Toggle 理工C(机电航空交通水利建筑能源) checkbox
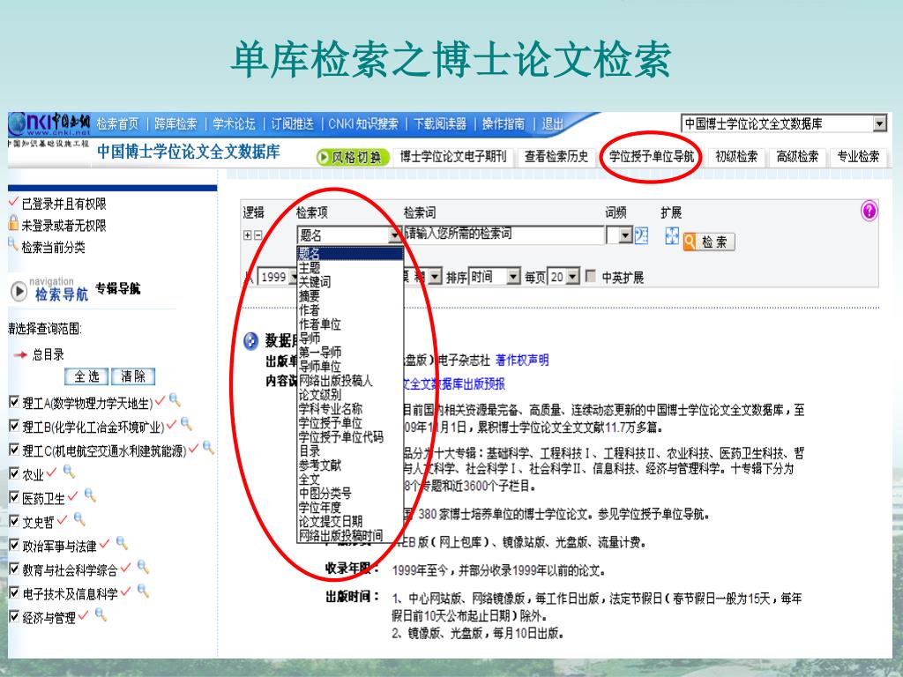The image size is (903, 677). 14,450
